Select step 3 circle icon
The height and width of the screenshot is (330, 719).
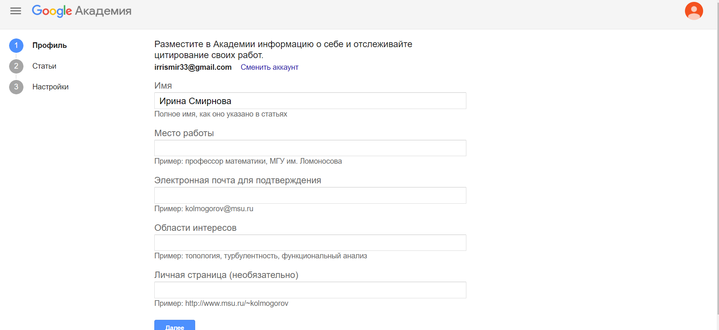click(x=16, y=87)
